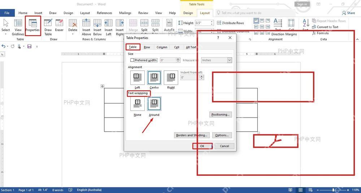The height and width of the screenshot is (193, 361).
Task: Toggle View Gridlines in the Table group
Action: 18,27
